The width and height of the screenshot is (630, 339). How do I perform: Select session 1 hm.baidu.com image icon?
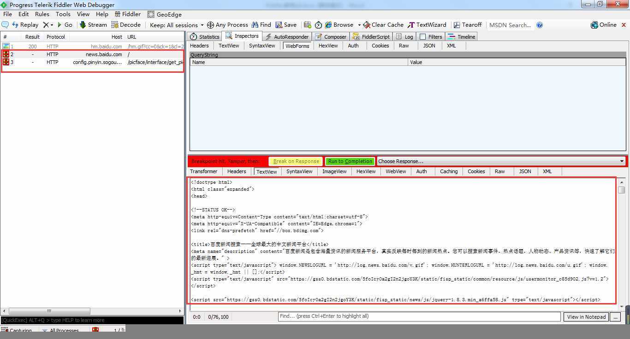[6, 46]
